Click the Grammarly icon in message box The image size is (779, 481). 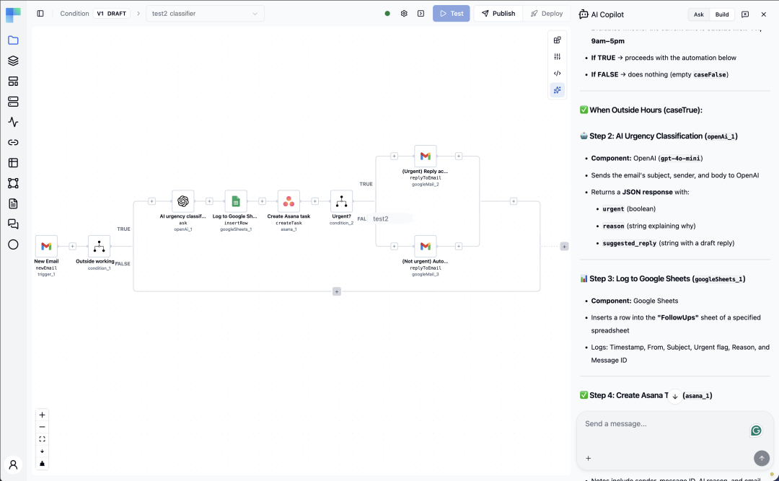756,431
